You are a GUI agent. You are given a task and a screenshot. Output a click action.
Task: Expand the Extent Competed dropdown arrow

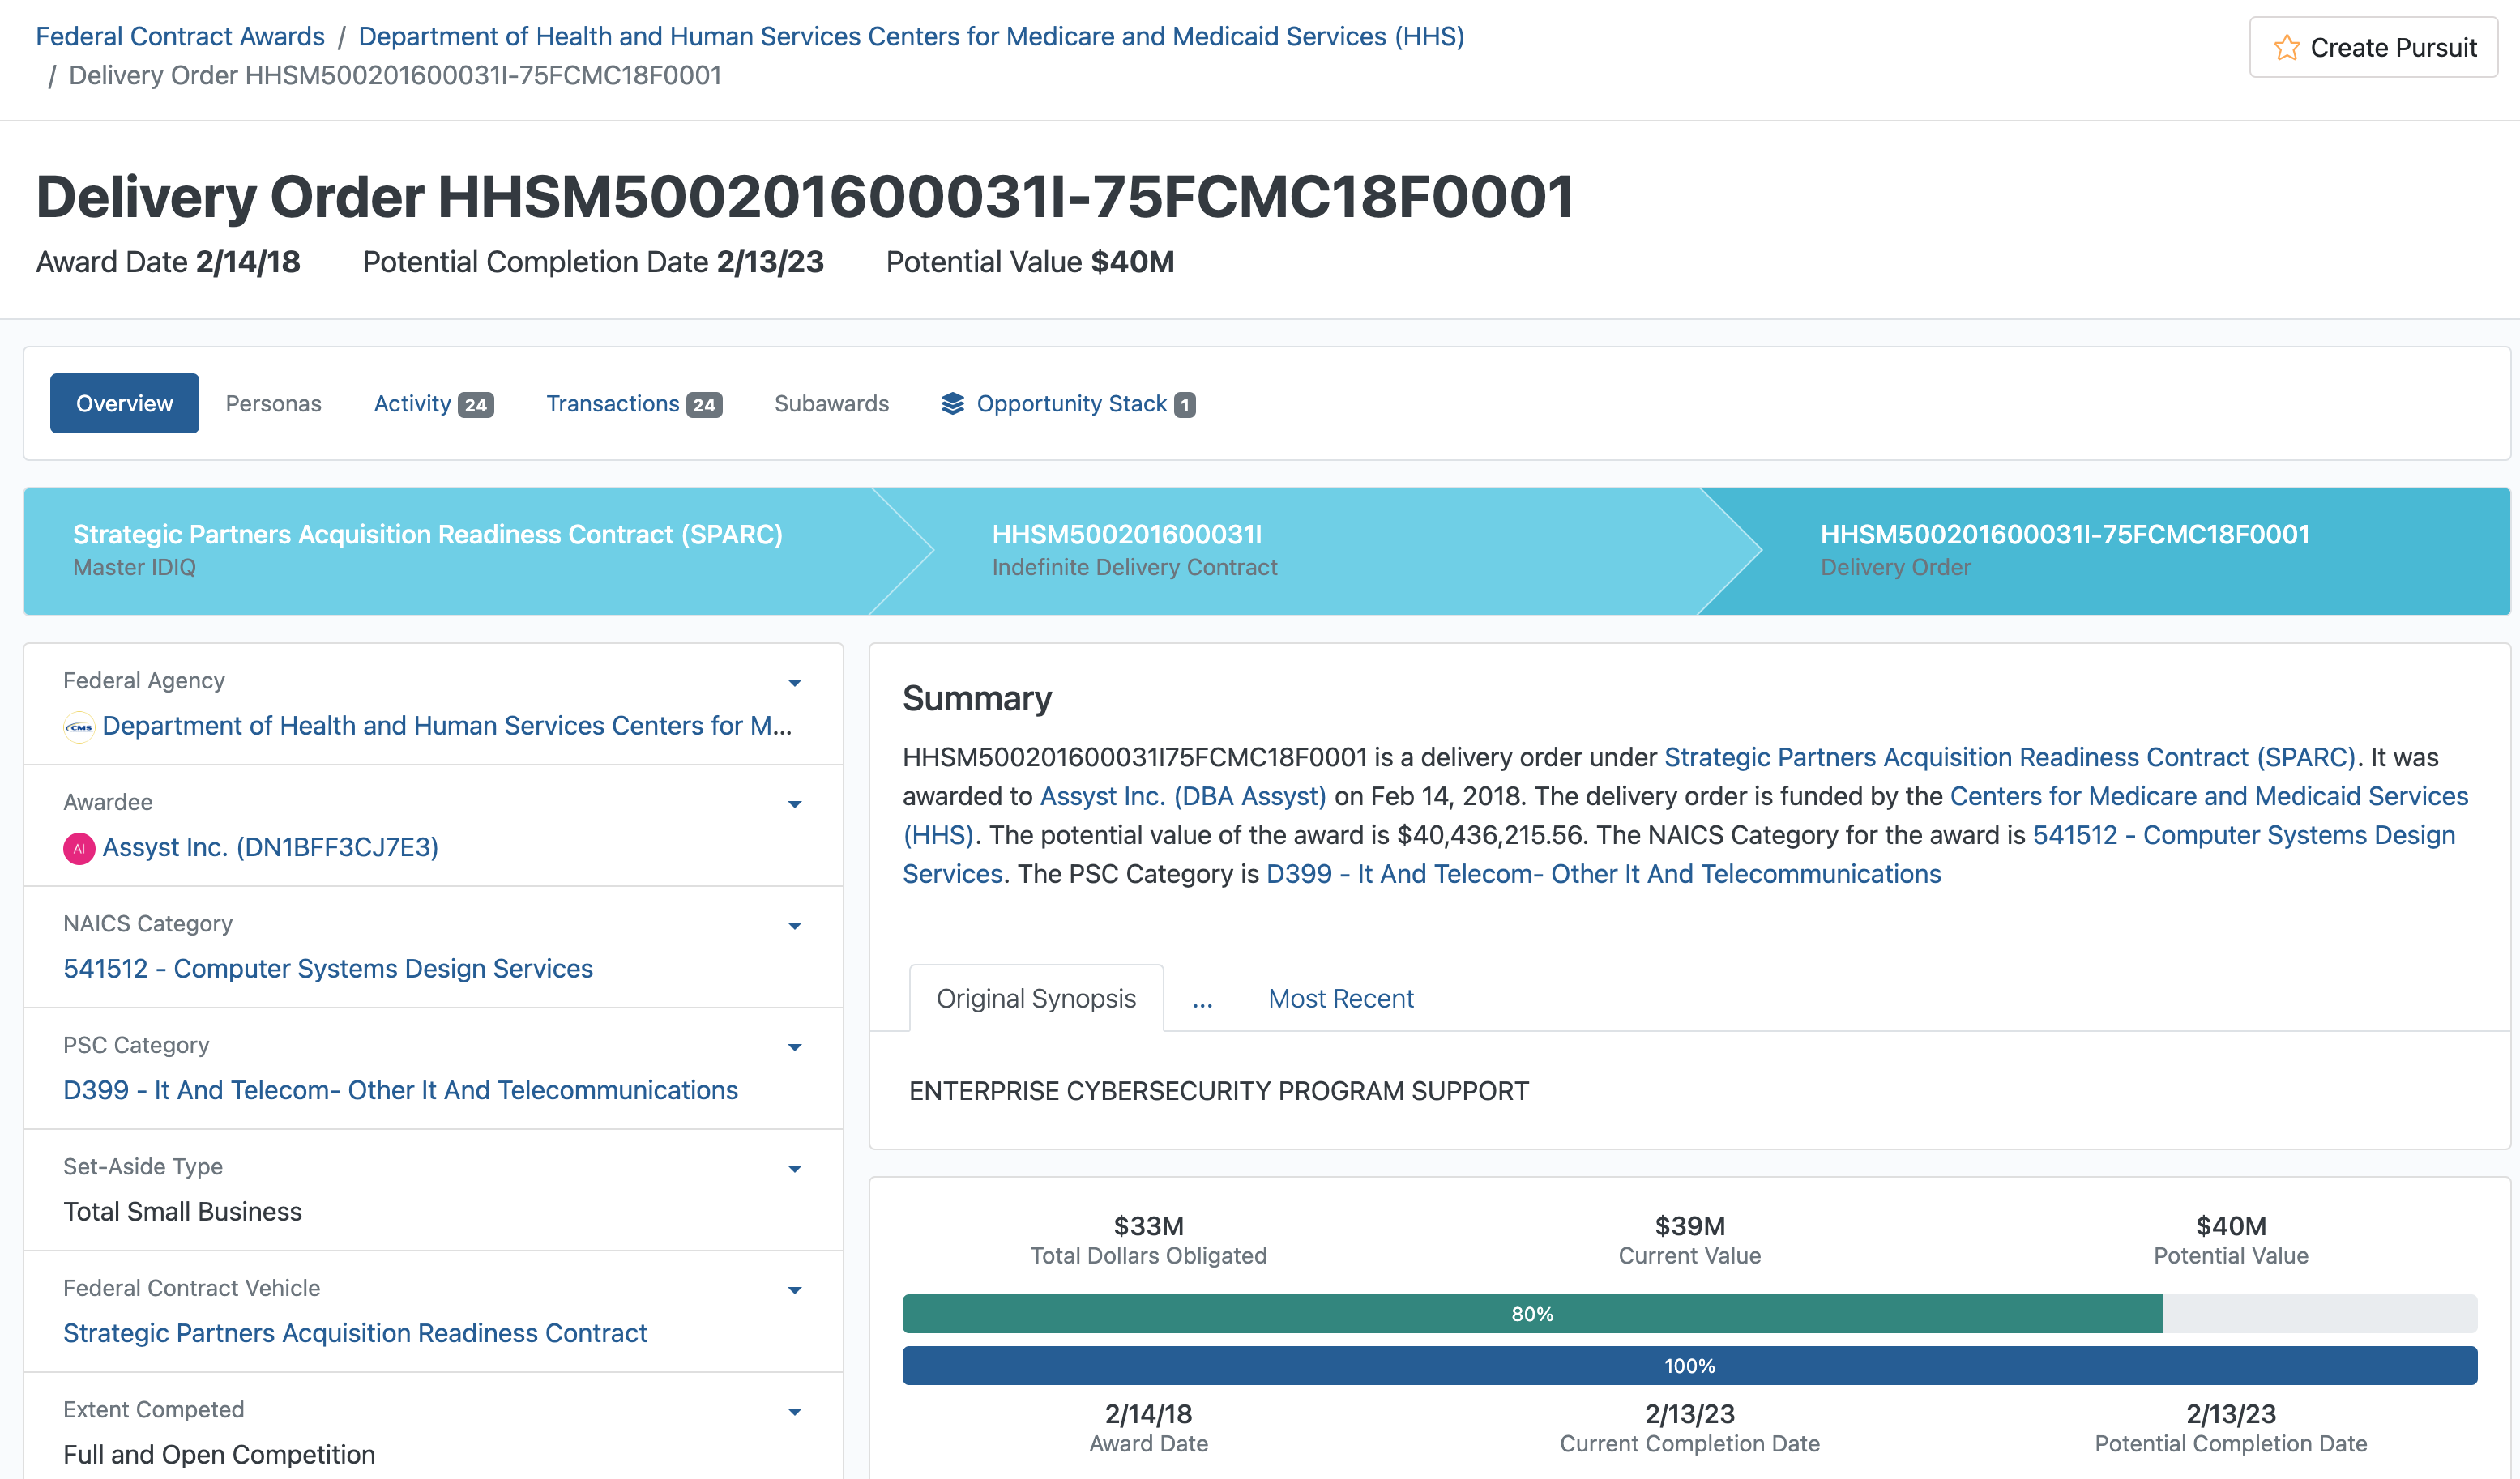tap(794, 1412)
